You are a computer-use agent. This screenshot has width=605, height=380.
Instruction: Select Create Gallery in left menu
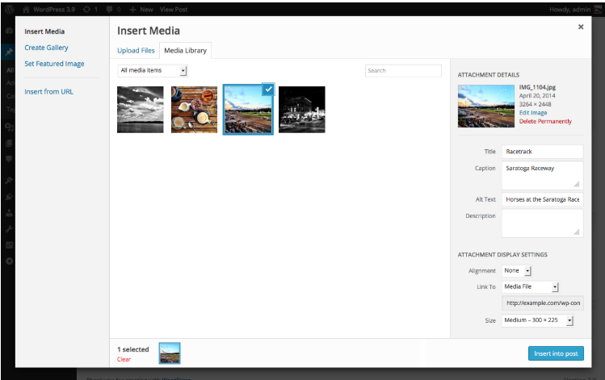point(46,48)
